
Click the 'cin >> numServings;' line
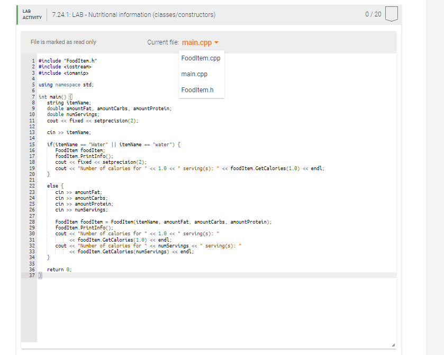click(81, 210)
